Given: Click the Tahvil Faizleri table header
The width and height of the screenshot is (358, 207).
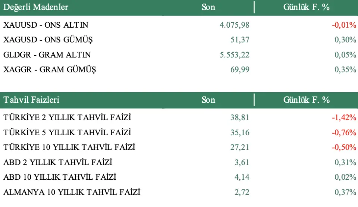Looking at the screenshot, I should (x=31, y=100).
